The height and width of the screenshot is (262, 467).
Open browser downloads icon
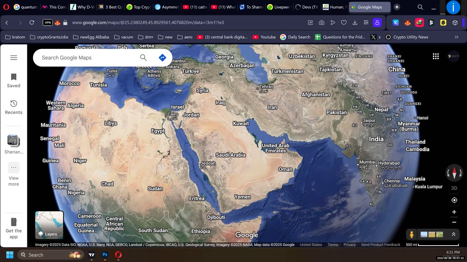coord(355,23)
